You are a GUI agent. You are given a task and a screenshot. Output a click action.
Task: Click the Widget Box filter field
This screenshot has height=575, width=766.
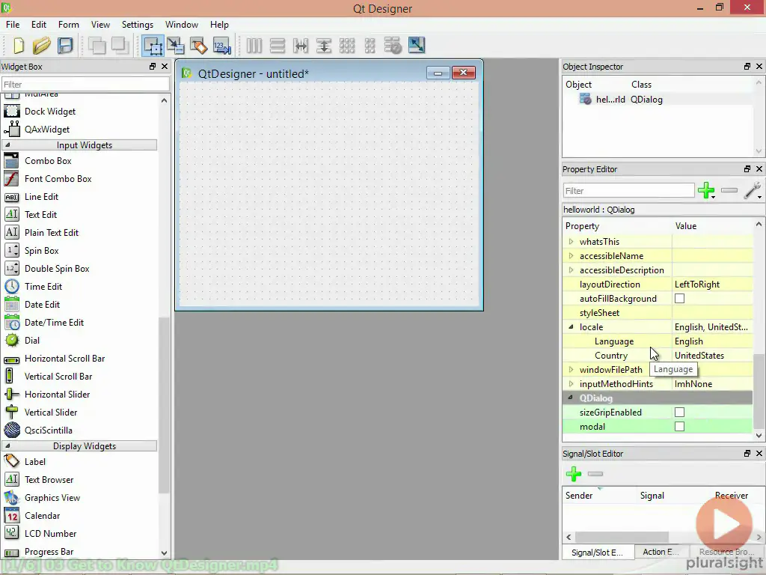pyautogui.click(x=85, y=85)
